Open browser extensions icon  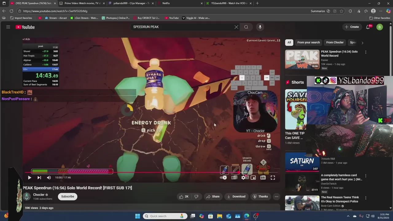(350, 11)
